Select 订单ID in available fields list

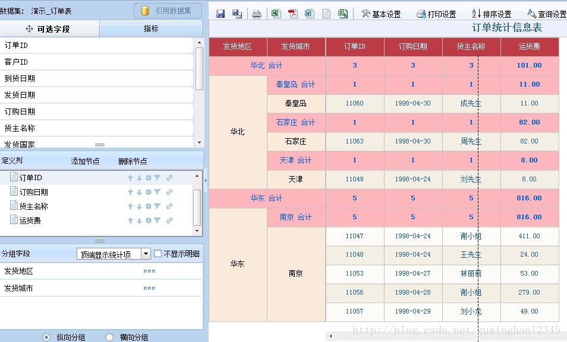(x=96, y=46)
